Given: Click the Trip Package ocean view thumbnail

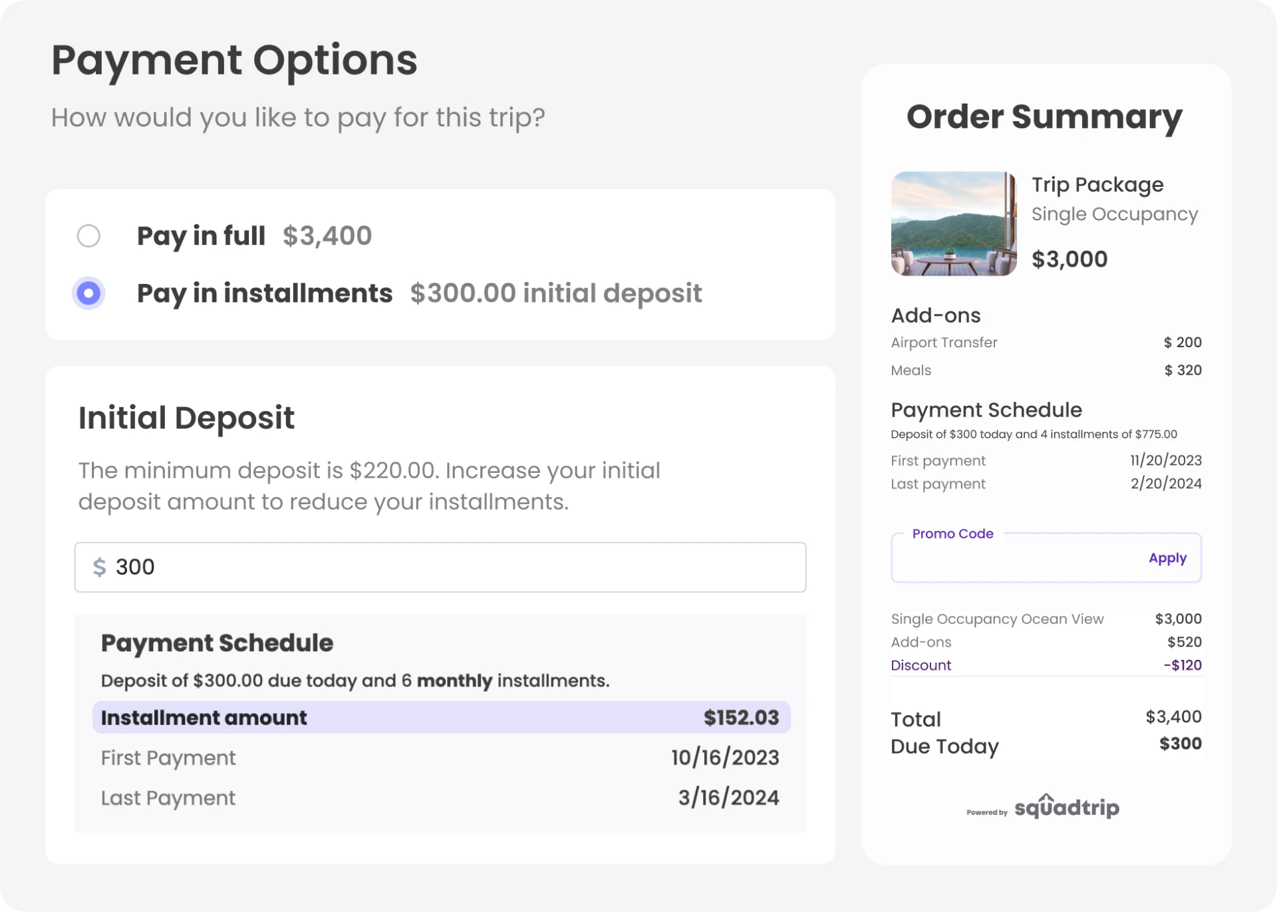Looking at the screenshot, I should [954, 224].
